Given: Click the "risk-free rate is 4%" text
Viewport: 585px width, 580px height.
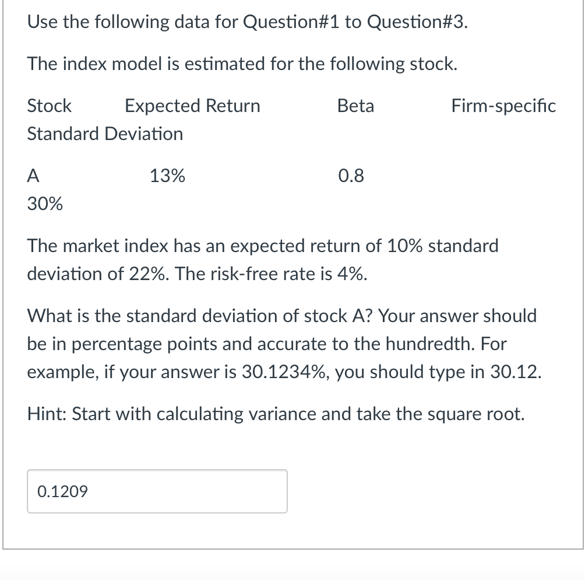Looking at the screenshot, I should pyautogui.click(x=272, y=274).
